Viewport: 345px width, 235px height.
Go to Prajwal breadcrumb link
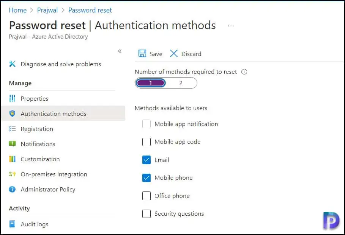click(x=47, y=10)
